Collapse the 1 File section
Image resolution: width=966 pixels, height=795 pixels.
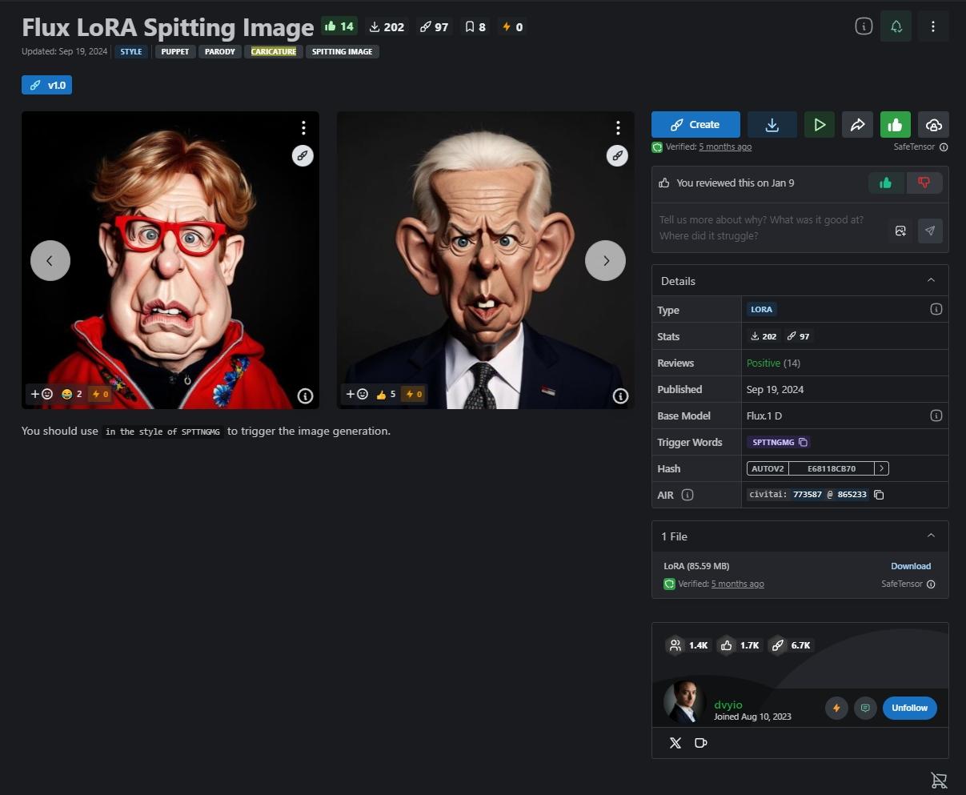coord(931,536)
